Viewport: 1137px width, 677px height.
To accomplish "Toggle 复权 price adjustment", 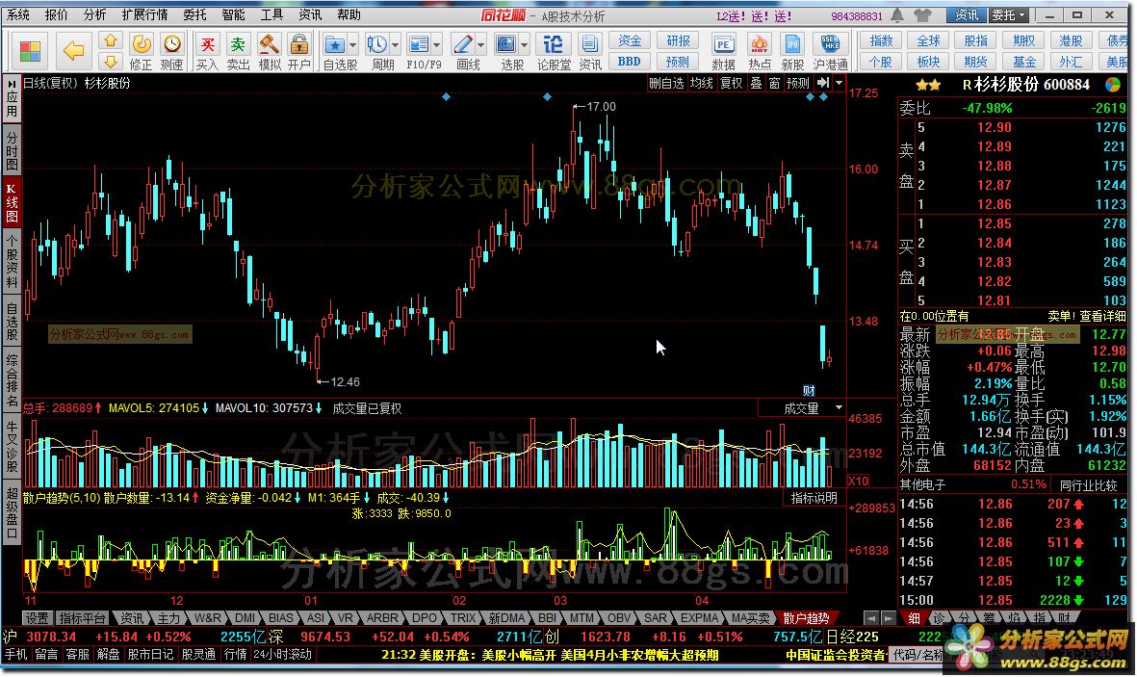I will tap(731, 83).
